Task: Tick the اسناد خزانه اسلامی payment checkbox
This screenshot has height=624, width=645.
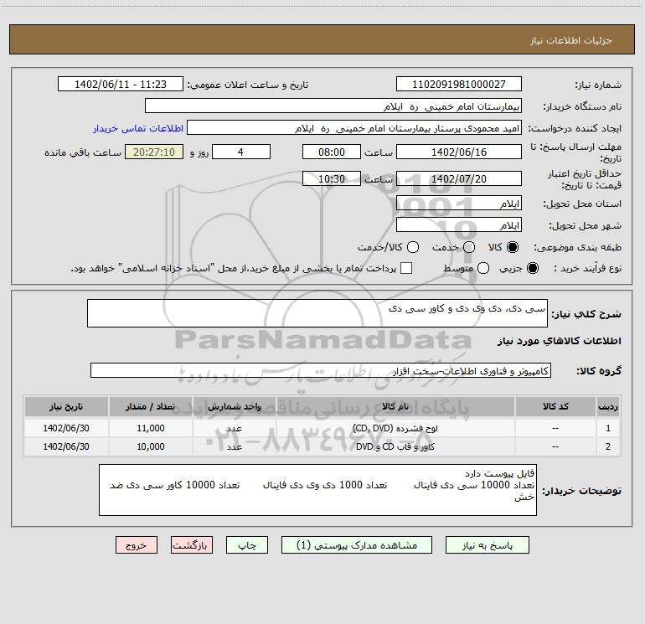Action: [x=406, y=268]
